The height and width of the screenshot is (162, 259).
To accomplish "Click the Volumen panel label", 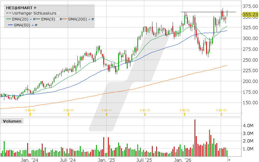I will (12, 121).
